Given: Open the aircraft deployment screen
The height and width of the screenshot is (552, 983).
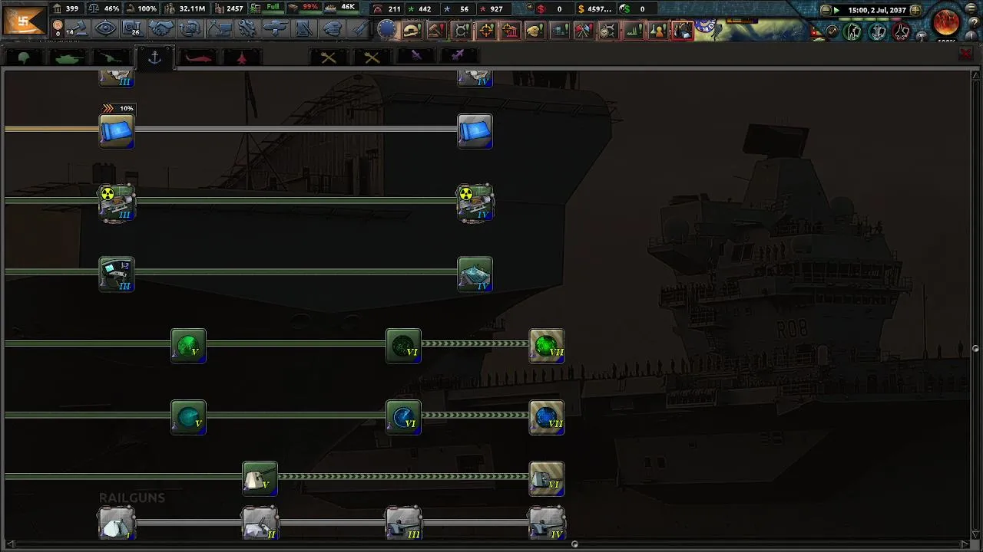Looking at the screenshot, I should point(275,29).
